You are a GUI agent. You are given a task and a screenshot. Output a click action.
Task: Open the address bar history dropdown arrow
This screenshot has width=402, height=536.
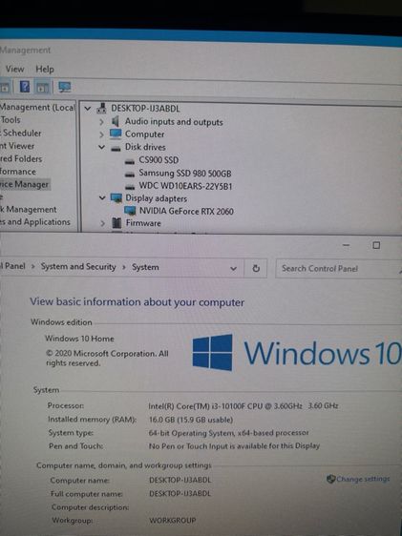pos(234,269)
